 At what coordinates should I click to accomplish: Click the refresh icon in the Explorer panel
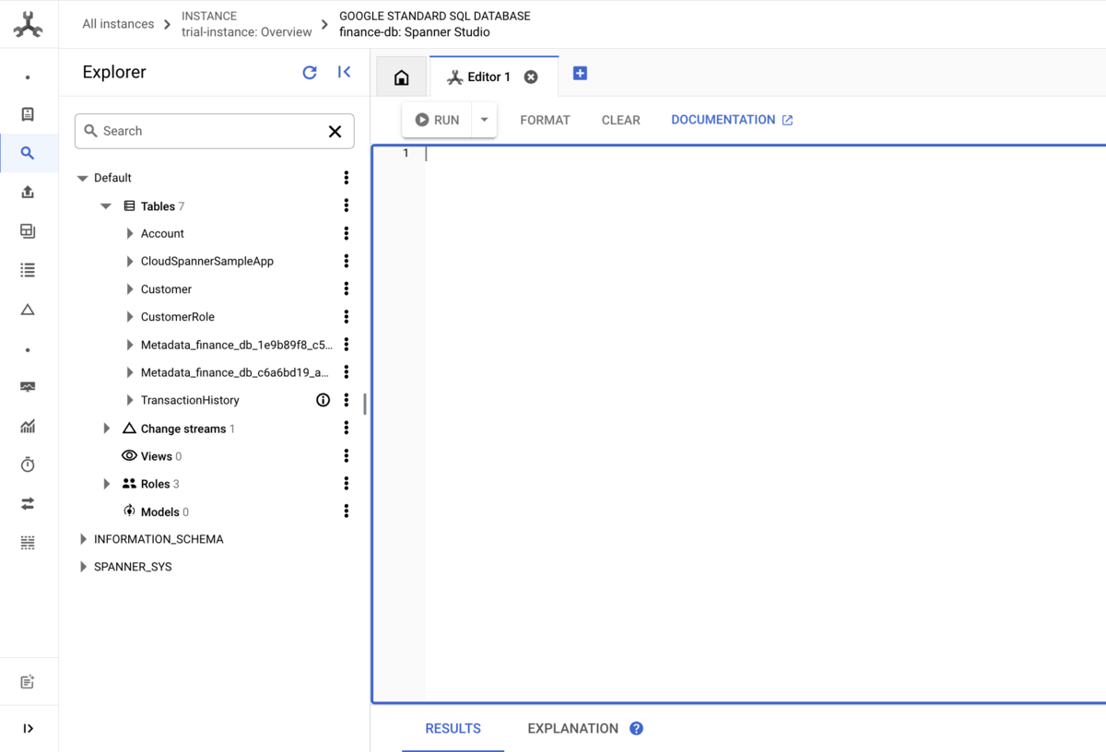coord(310,72)
